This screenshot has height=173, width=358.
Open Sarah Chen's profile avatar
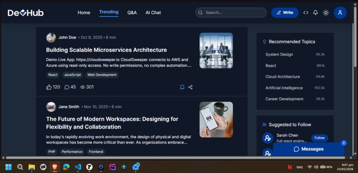coord(267,138)
